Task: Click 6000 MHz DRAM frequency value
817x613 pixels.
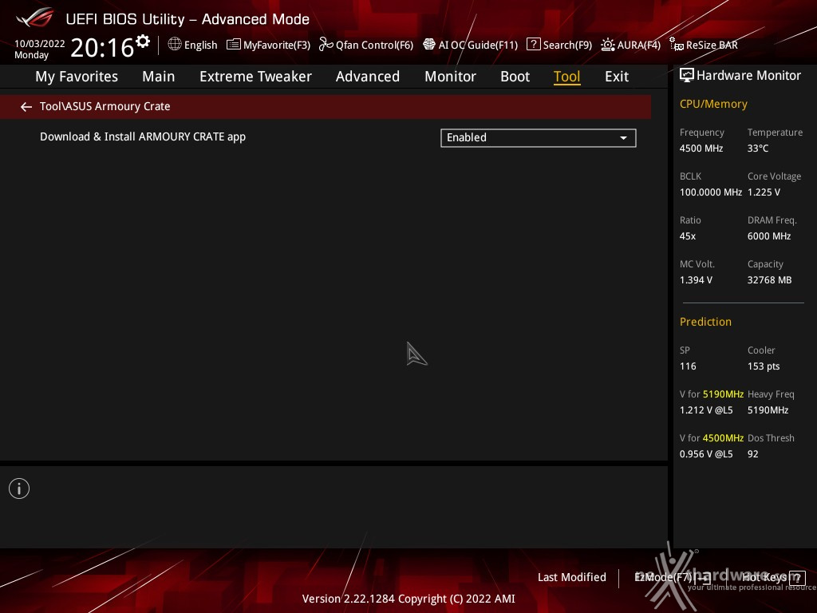Action: (769, 235)
